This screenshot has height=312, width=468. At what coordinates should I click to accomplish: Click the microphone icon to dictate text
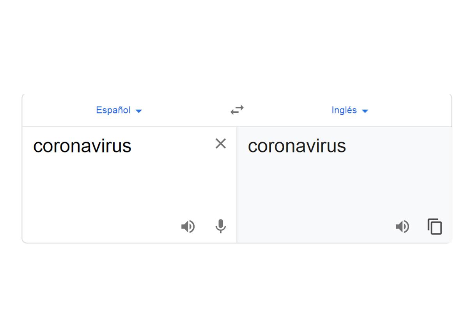(x=220, y=226)
